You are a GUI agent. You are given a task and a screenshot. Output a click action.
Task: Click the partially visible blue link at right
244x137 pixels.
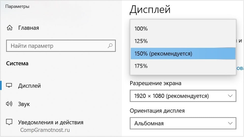(240, 68)
